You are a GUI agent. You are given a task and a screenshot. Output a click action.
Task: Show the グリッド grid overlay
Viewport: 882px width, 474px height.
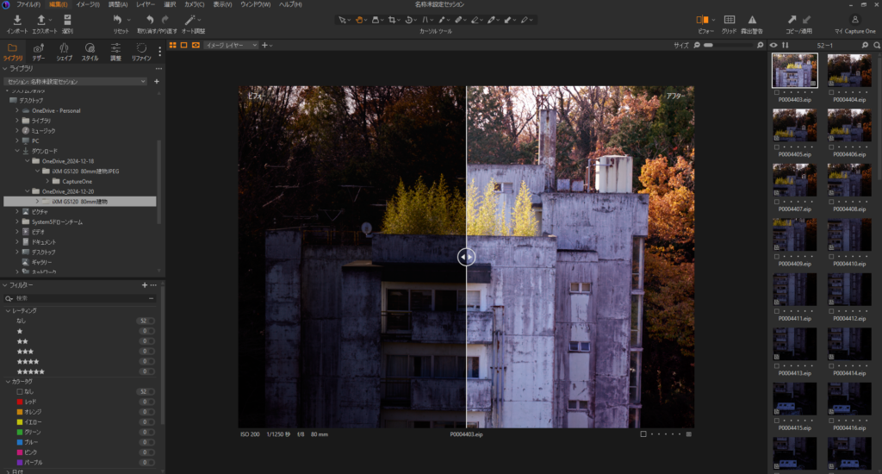point(729,19)
